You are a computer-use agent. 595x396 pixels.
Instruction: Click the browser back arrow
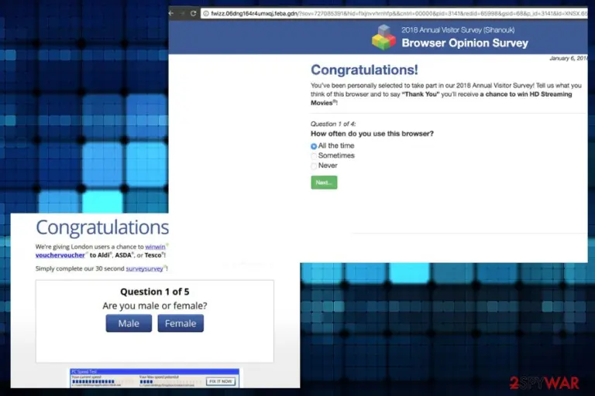point(171,13)
